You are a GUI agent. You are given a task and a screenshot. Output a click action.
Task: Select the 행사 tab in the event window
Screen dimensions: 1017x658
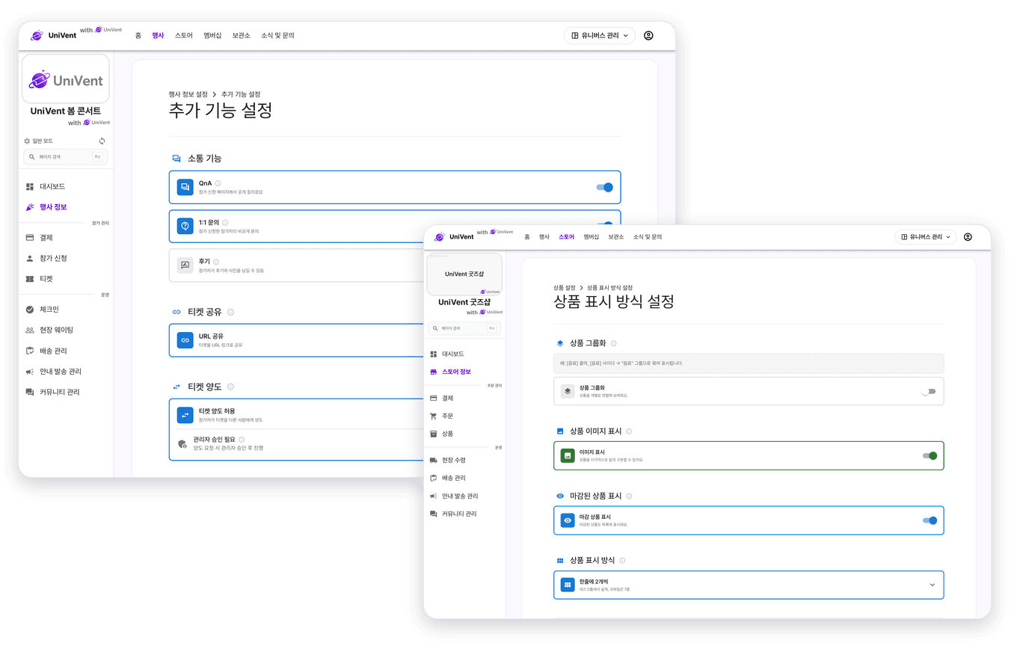click(158, 35)
